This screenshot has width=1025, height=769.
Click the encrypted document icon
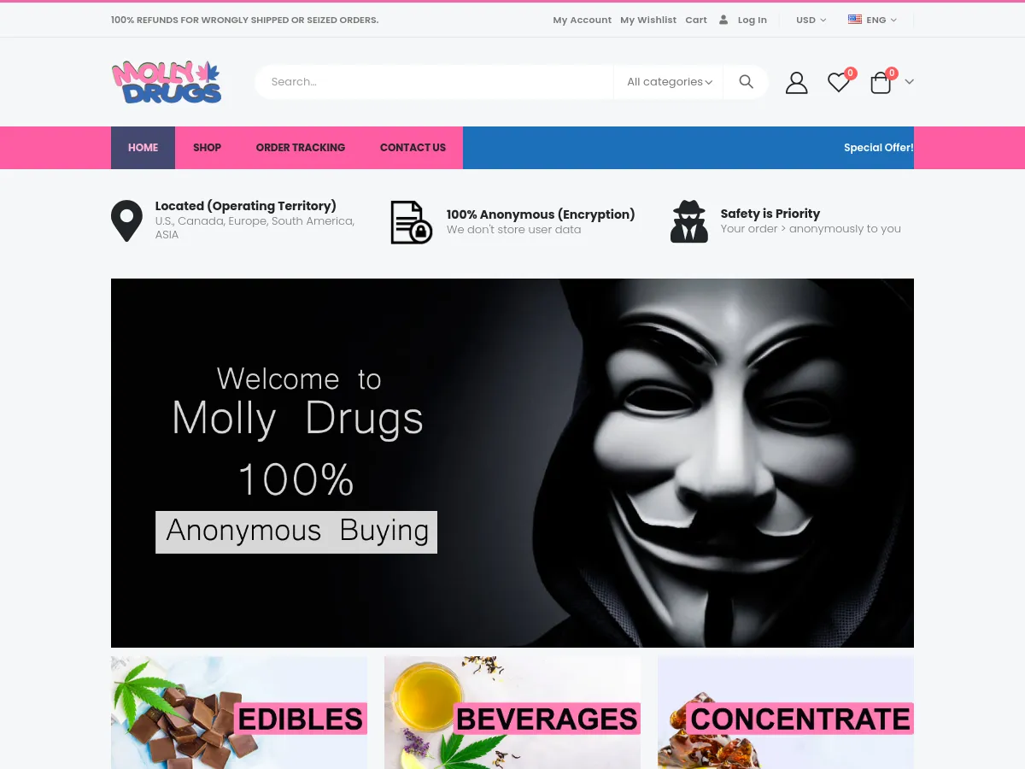pos(411,220)
